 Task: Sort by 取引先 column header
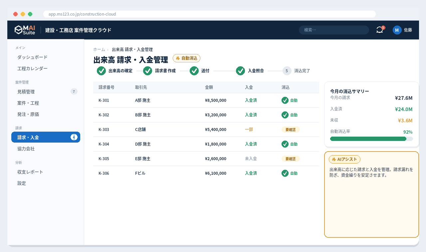(x=141, y=88)
